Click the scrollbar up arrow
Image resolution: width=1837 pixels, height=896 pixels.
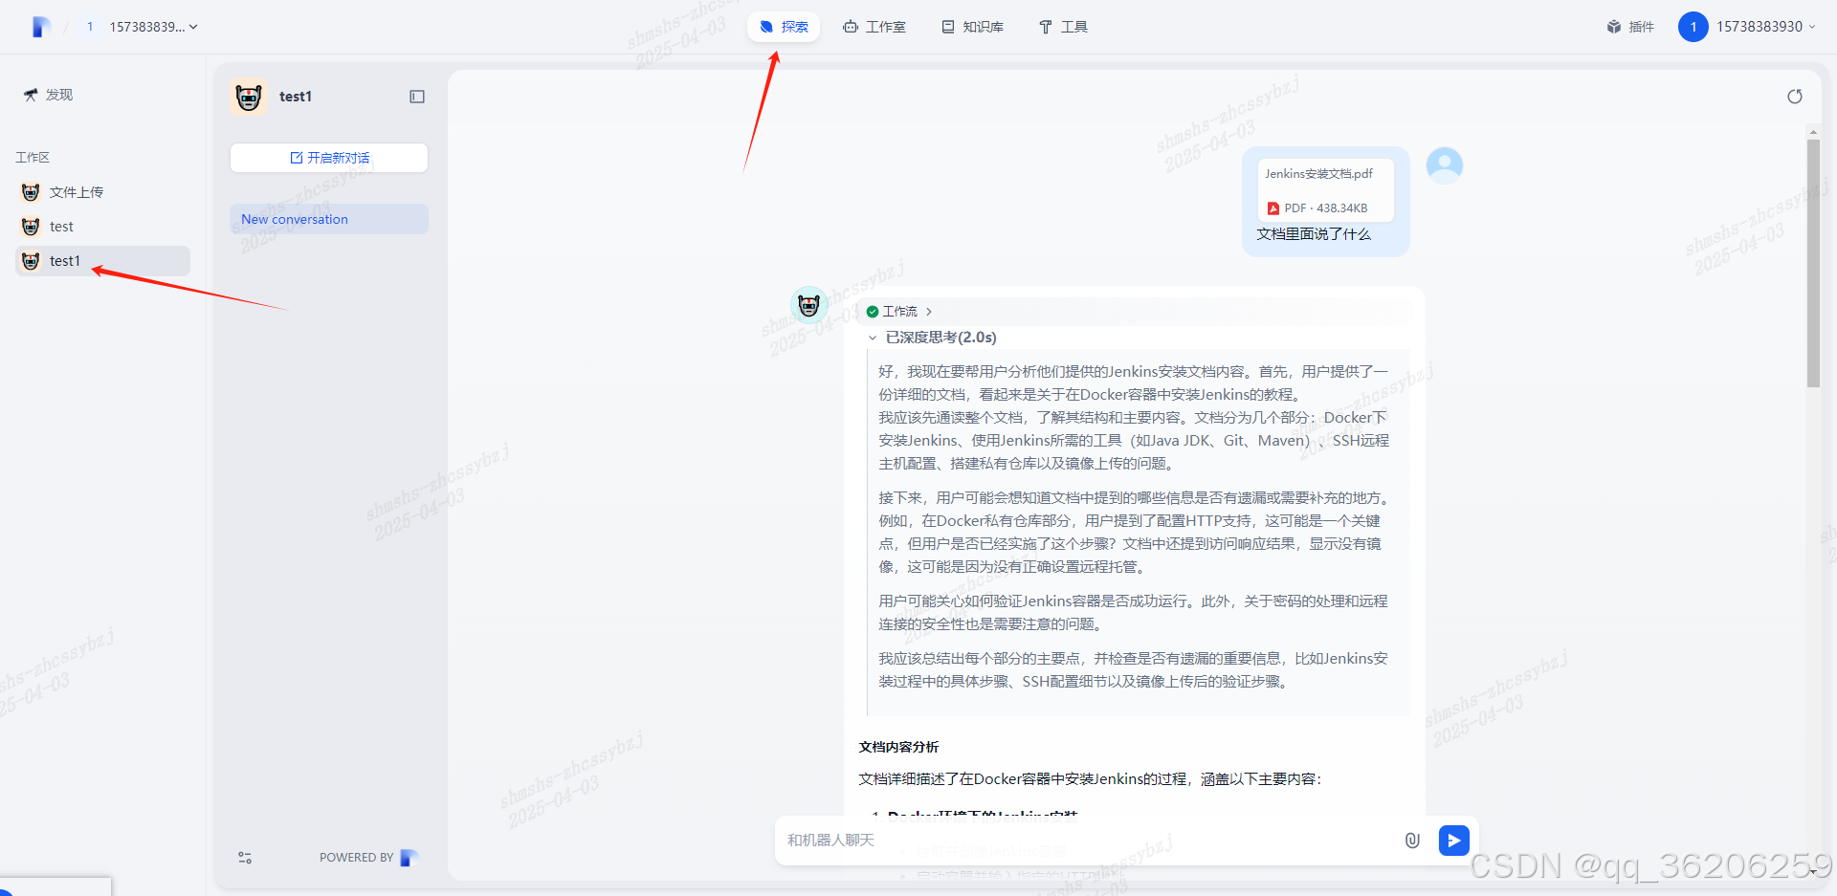coord(1813,131)
